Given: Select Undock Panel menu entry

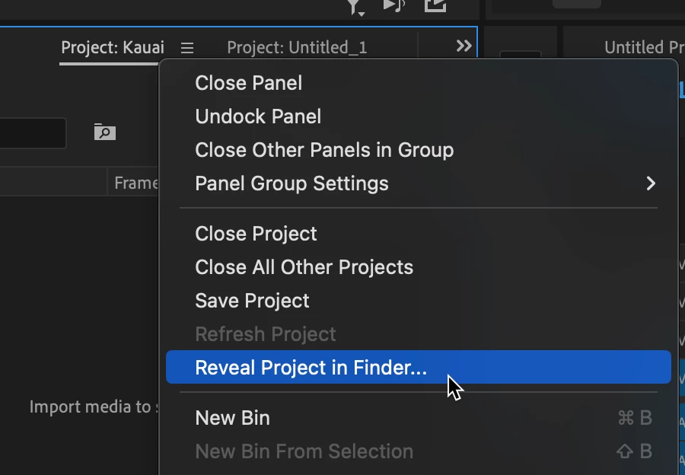Looking at the screenshot, I should (258, 116).
